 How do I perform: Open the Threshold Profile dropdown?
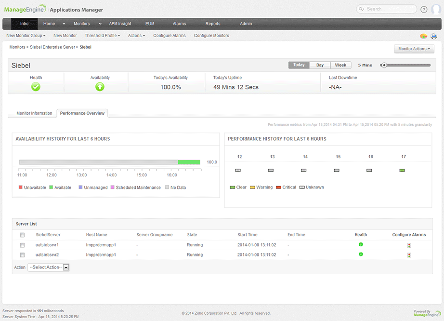click(x=102, y=36)
